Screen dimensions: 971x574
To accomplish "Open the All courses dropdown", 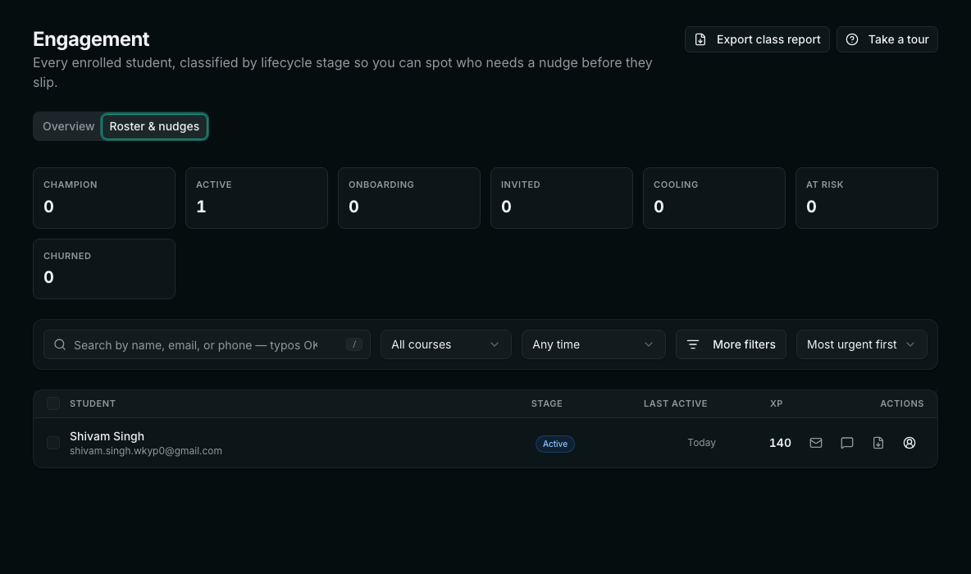I will 446,344.
